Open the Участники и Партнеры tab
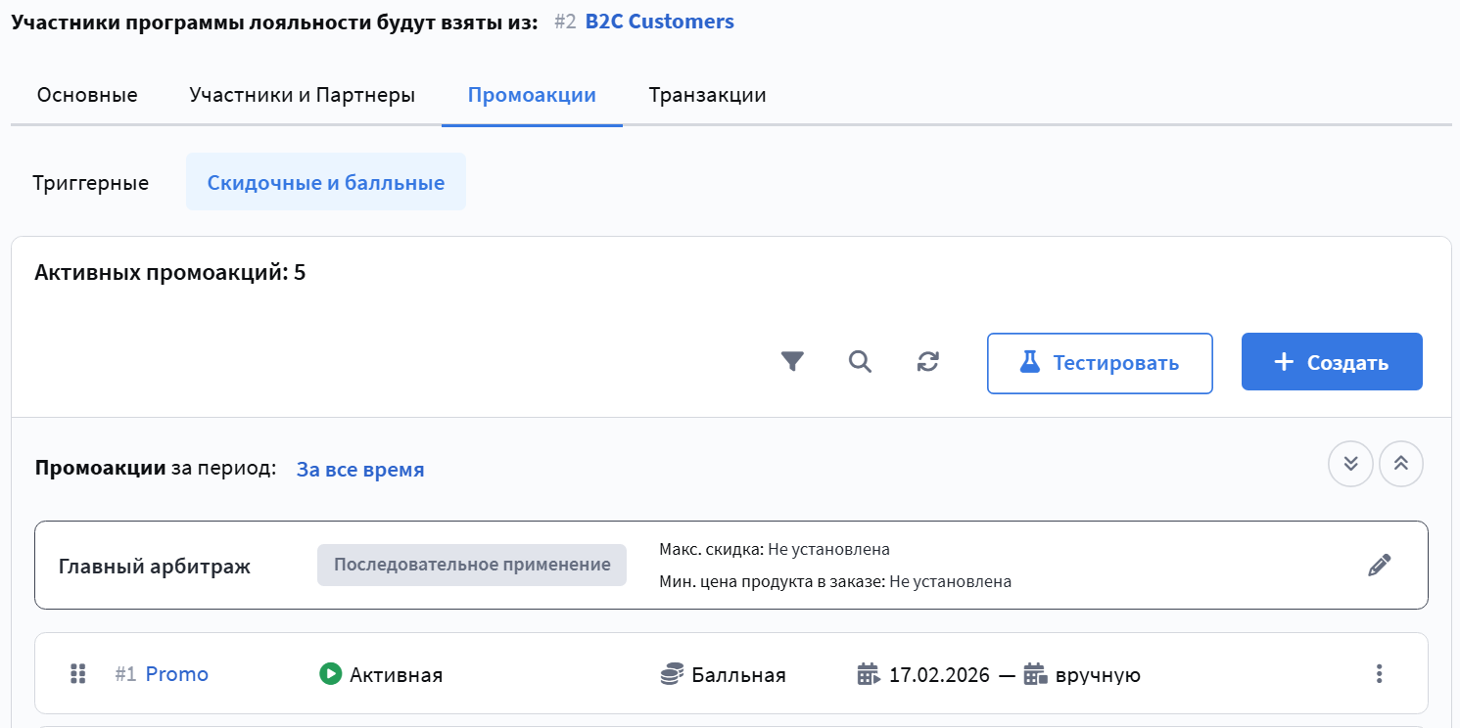Image resolution: width=1460 pixels, height=728 pixels. 302,95
